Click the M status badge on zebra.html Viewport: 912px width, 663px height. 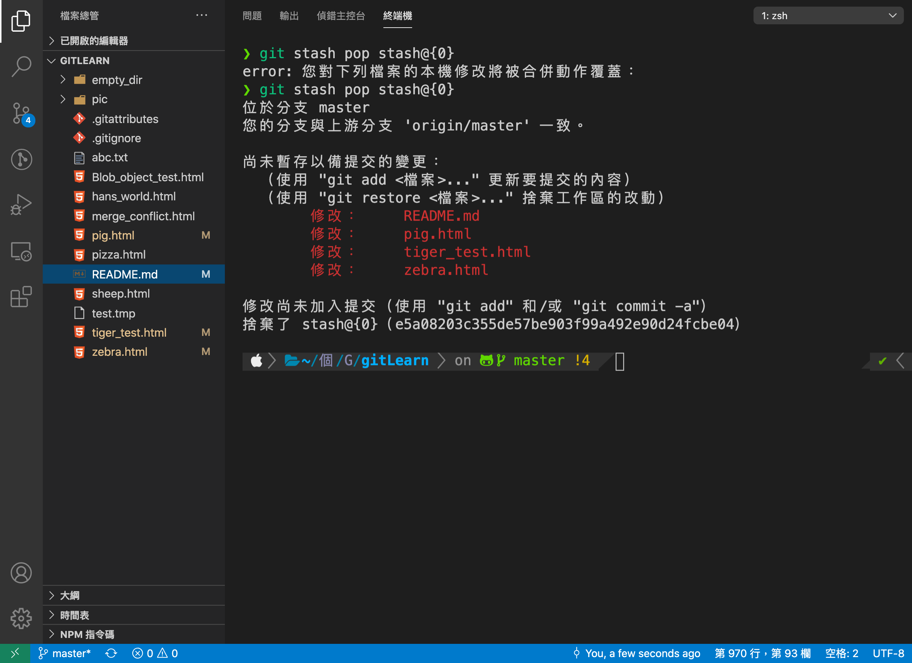click(205, 352)
